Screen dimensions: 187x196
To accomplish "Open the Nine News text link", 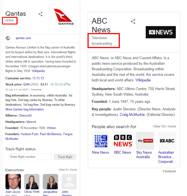I will pyautogui.click(x=101, y=152).
